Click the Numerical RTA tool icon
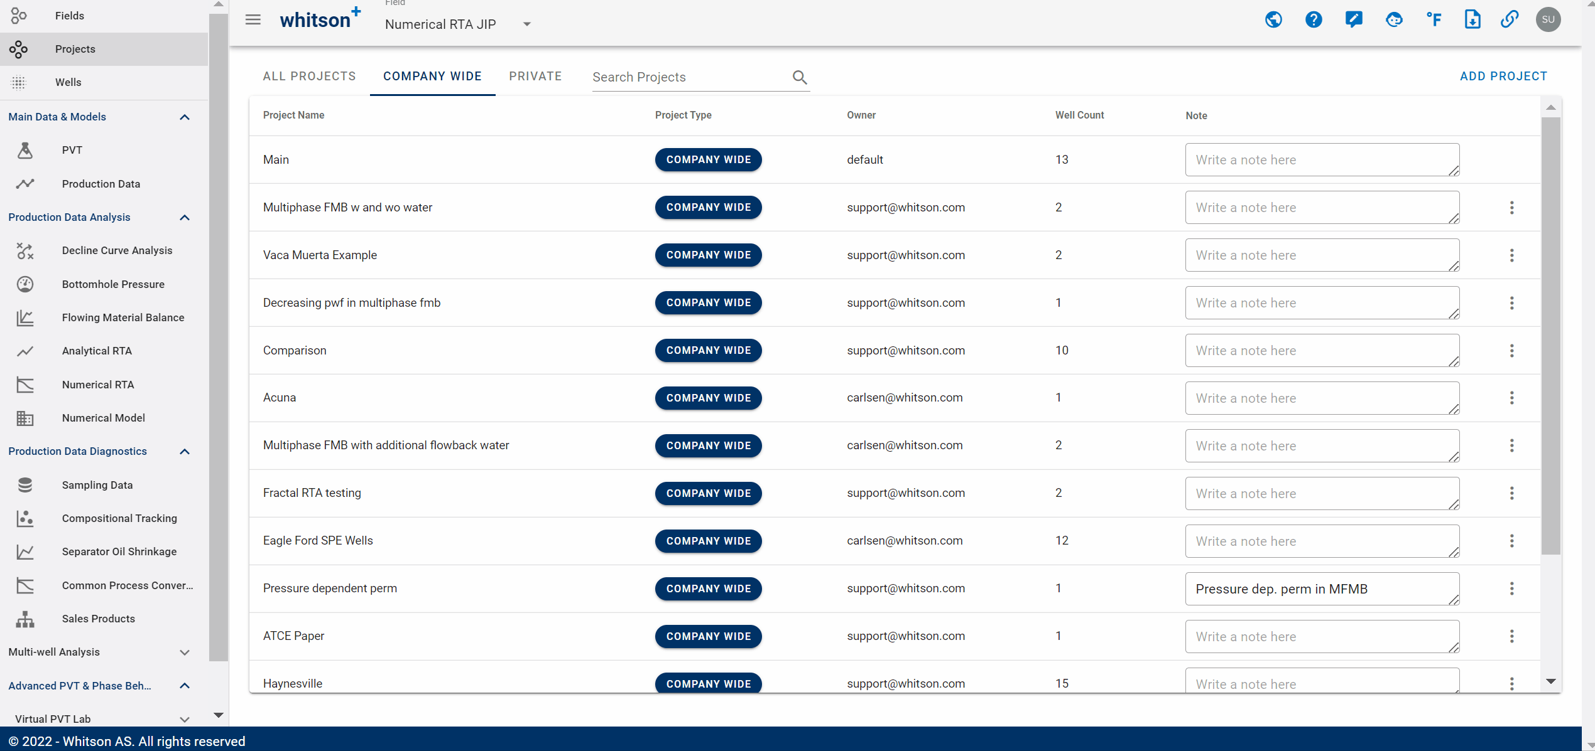The image size is (1595, 751). pyautogui.click(x=24, y=384)
